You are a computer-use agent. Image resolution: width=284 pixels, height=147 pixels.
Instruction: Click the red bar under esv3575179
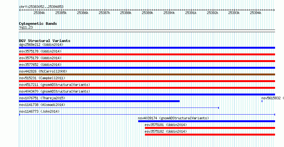pos(147,61)
